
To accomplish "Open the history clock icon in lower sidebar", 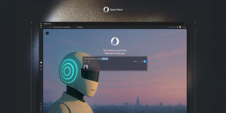I will click(41, 106).
